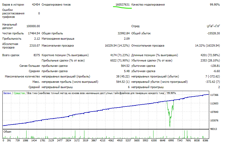This screenshot has height=144, width=225.
Task: Click the 'Абсолютная просадка' label
Action: click(x=10, y=46)
